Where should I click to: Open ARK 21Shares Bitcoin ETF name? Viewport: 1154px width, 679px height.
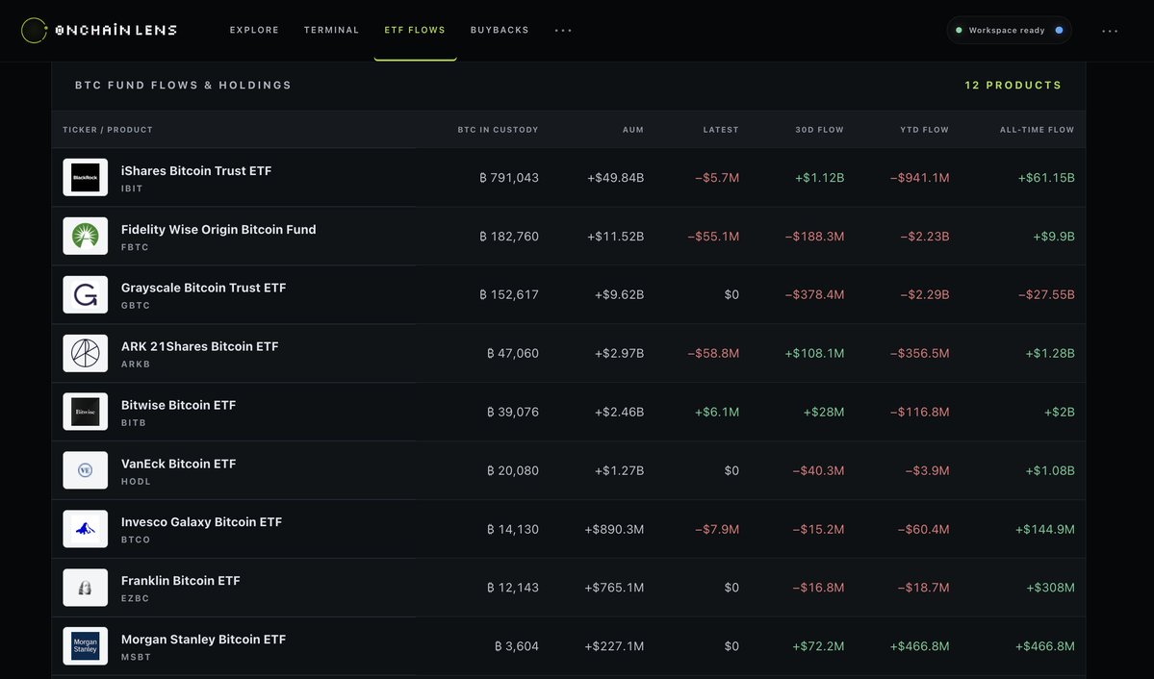pyautogui.click(x=200, y=346)
